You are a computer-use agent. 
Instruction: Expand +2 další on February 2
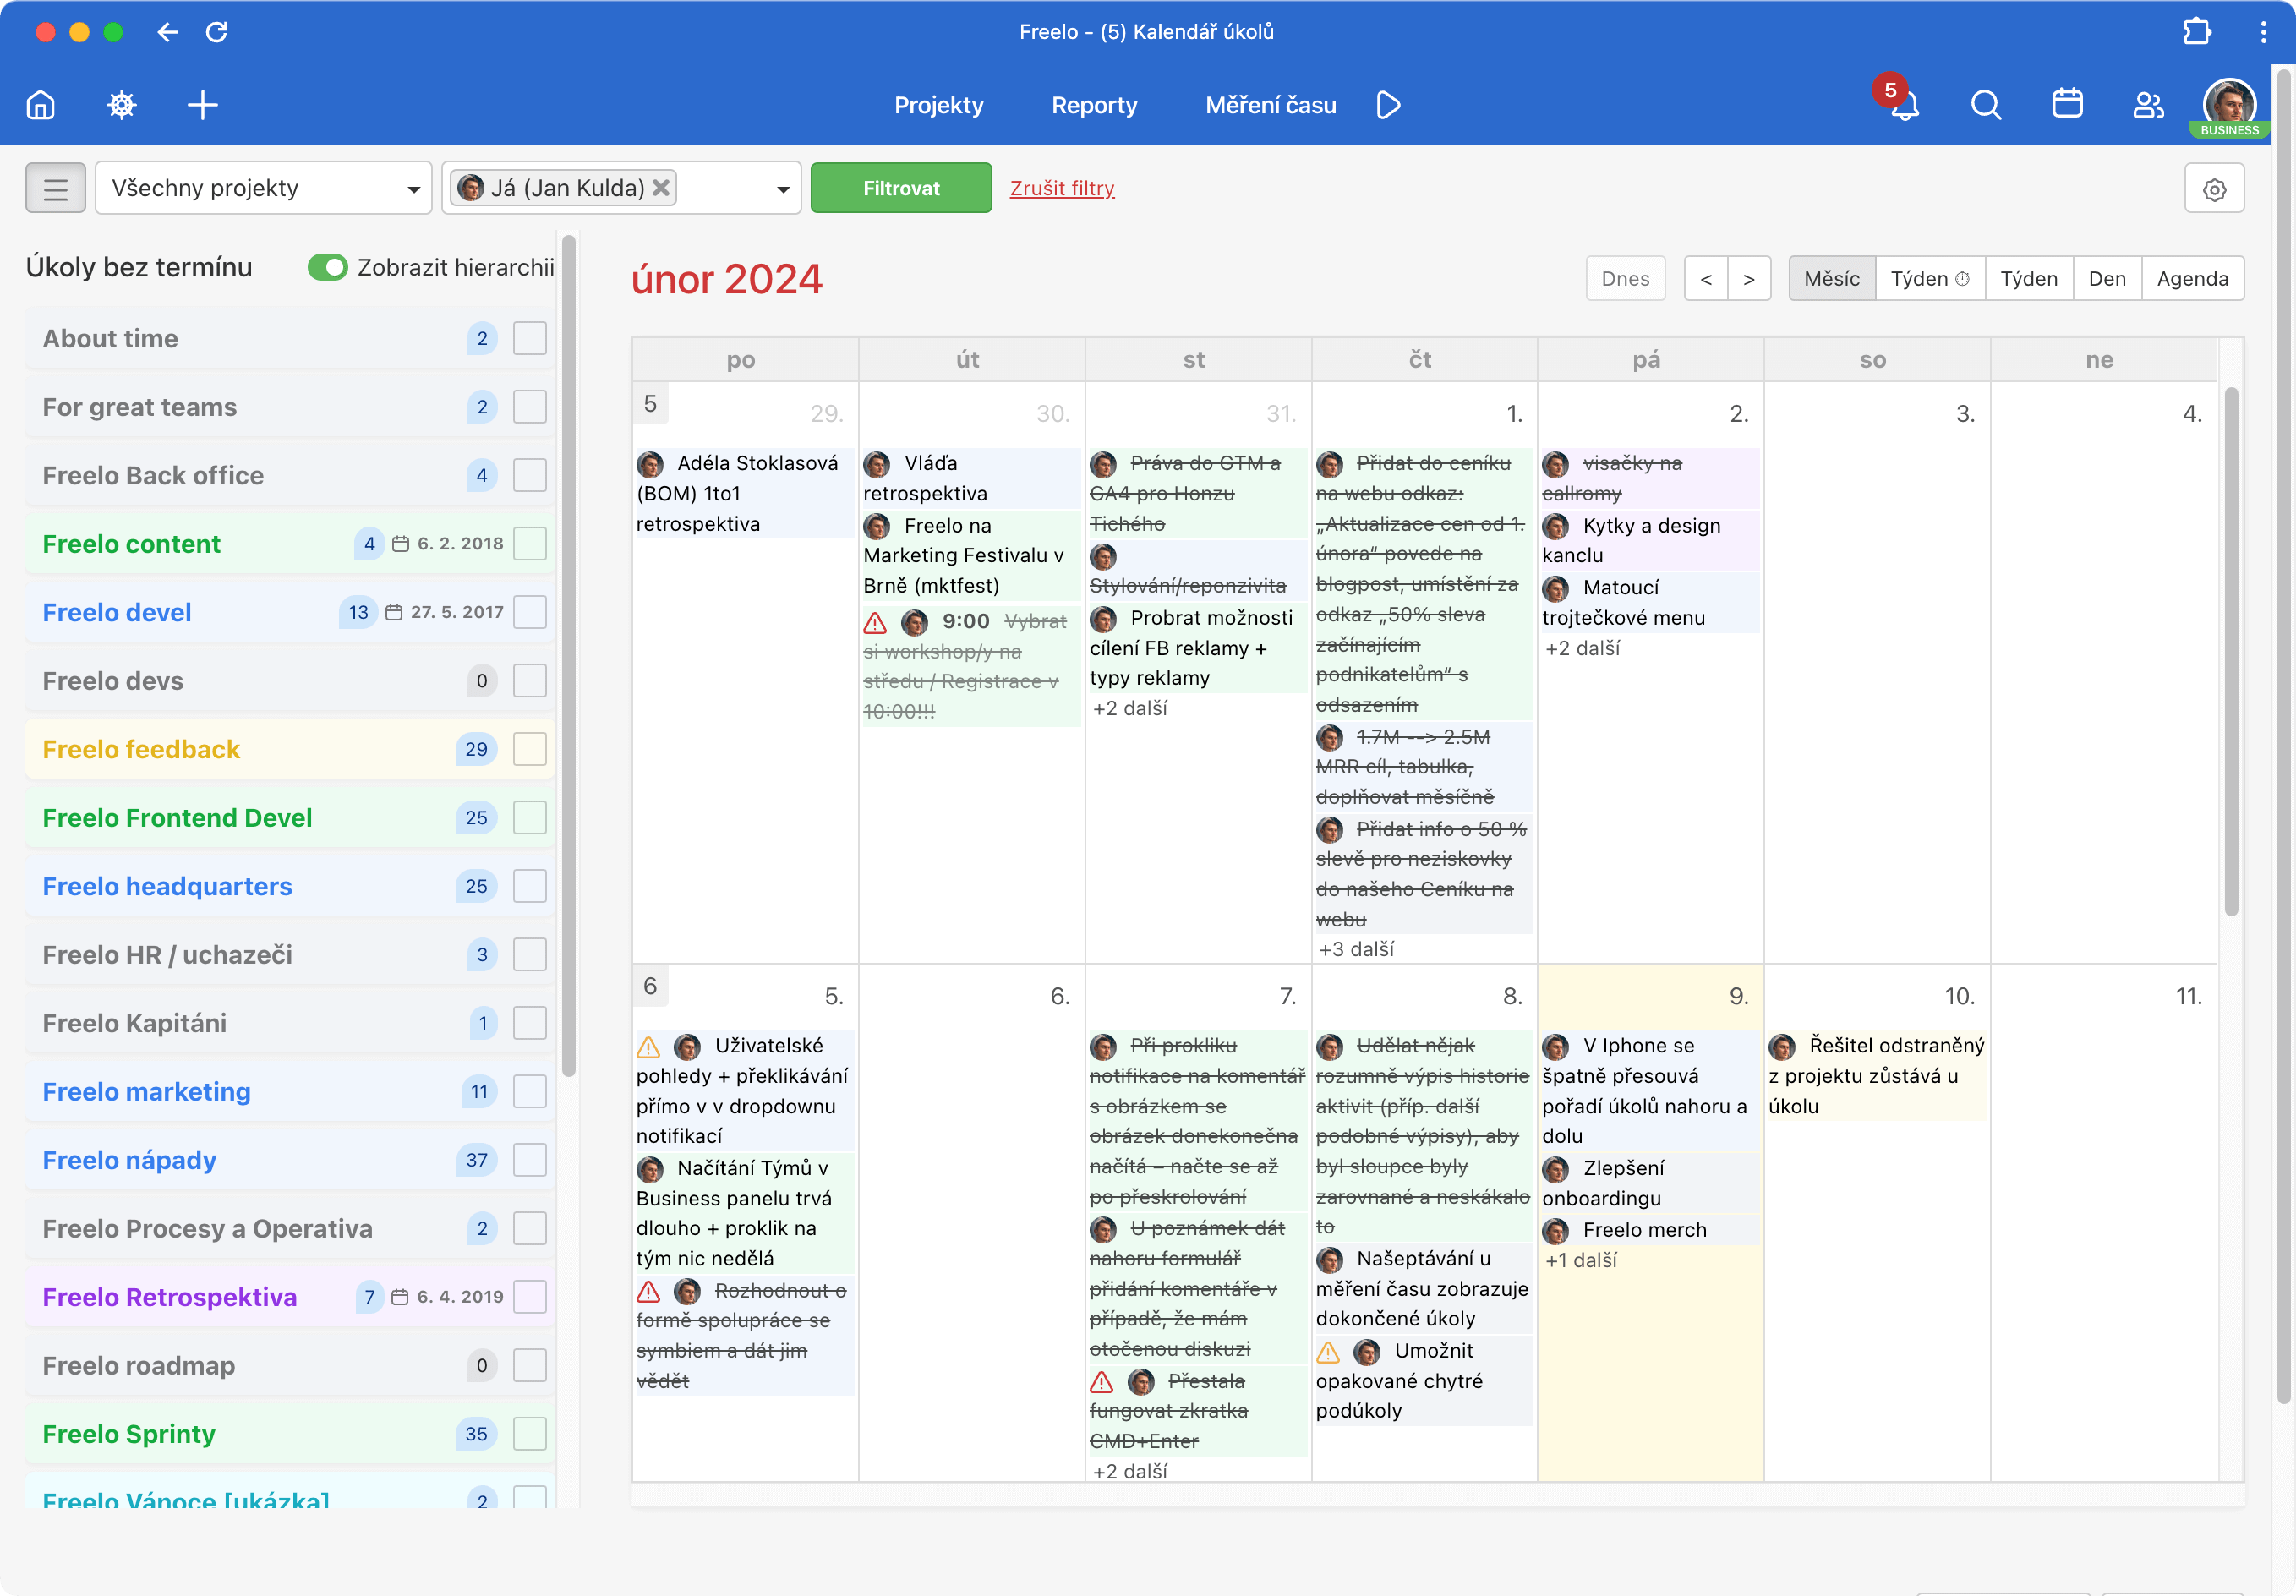click(1582, 648)
